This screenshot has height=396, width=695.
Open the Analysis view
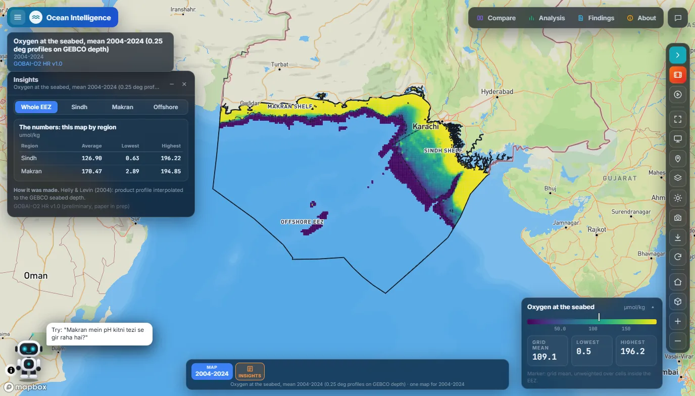(x=547, y=18)
